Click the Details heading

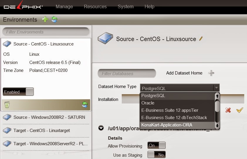(x=115, y=138)
